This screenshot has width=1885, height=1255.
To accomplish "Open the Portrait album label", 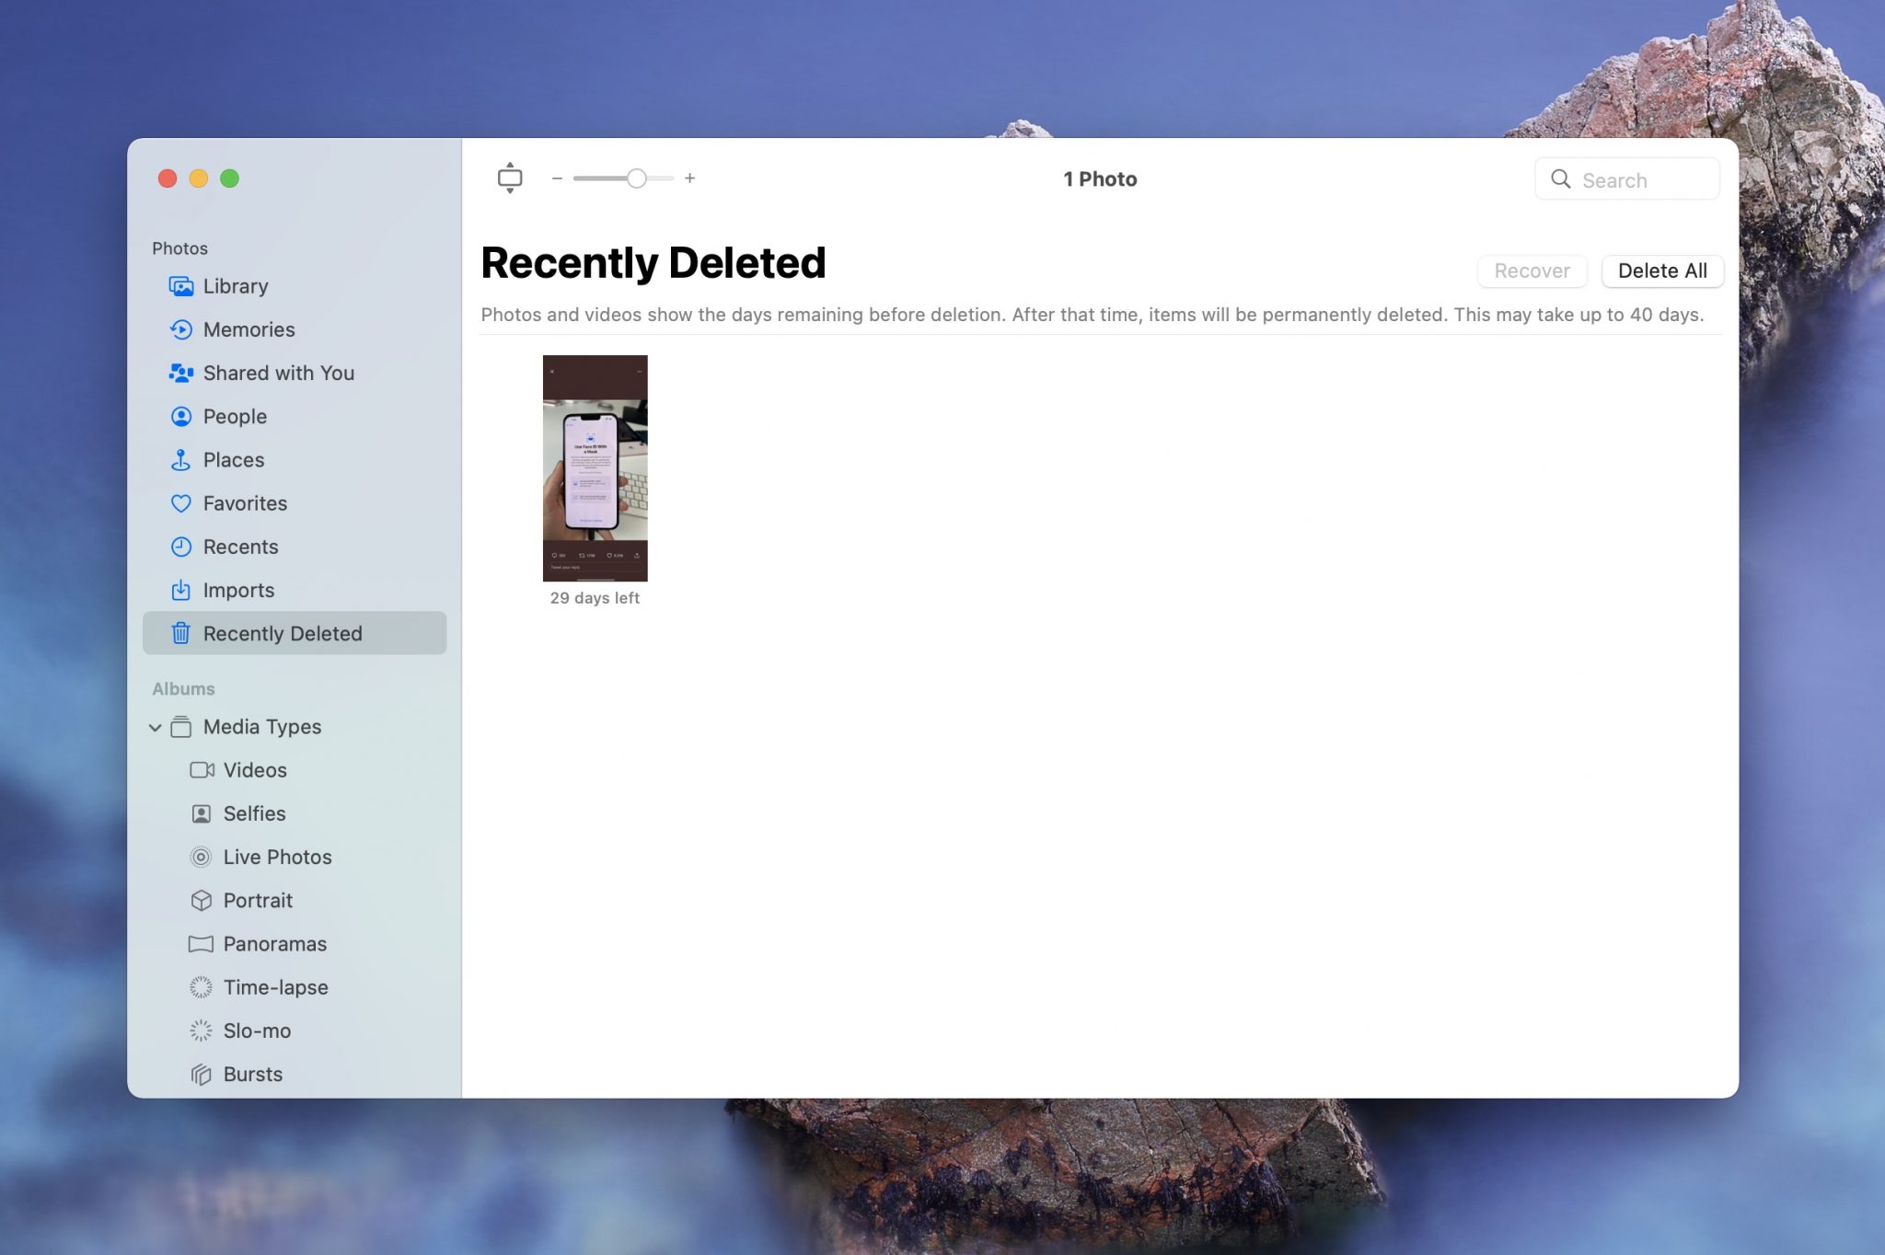I will coord(258,901).
